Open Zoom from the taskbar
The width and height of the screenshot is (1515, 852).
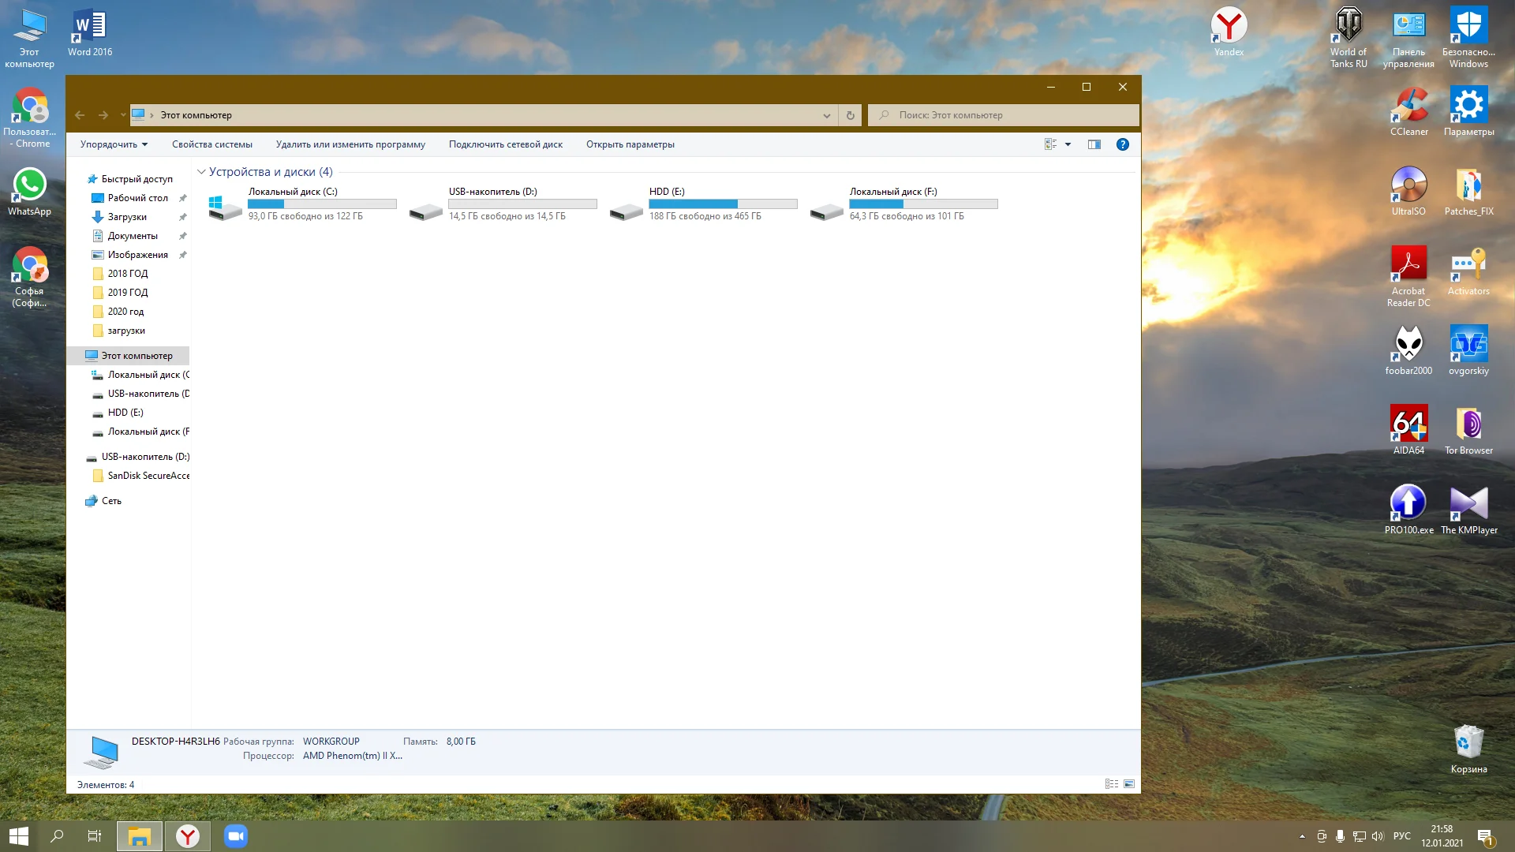point(235,836)
